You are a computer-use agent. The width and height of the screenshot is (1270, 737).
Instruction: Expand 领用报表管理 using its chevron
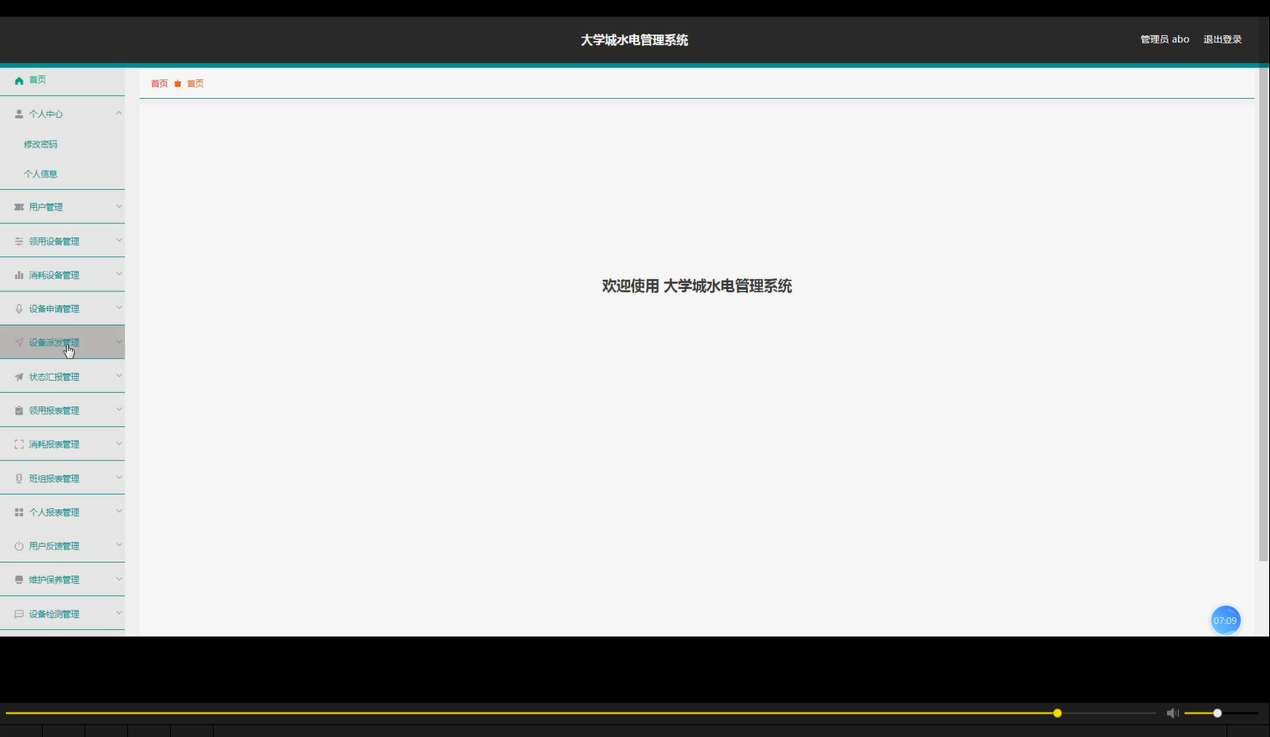pos(119,410)
